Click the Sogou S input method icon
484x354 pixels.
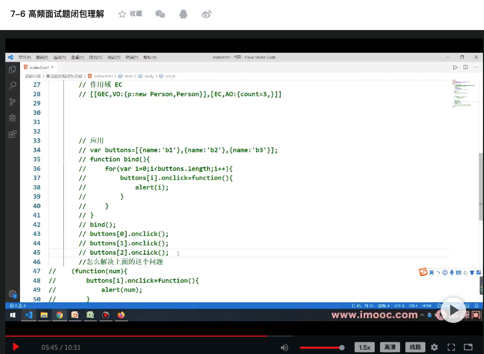423,272
